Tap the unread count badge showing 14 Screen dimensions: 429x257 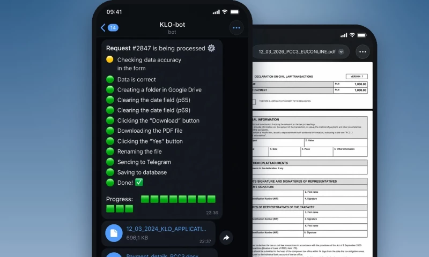(113, 28)
